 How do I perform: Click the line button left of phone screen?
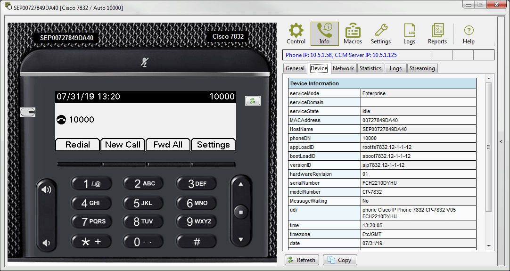(x=28, y=112)
